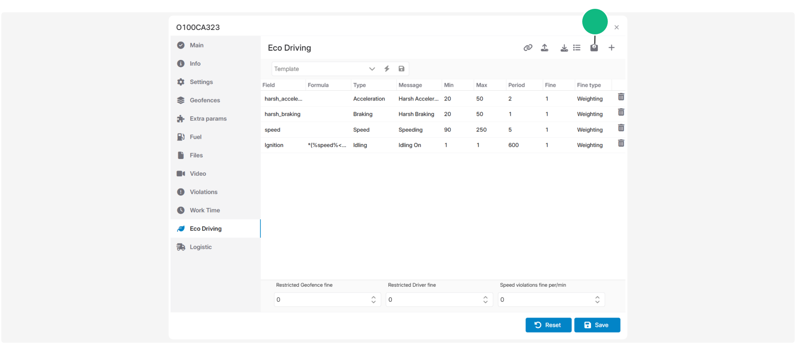Click the upload icon in Eco Driving header
The width and height of the screenshot is (796, 344).
click(545, 48)
